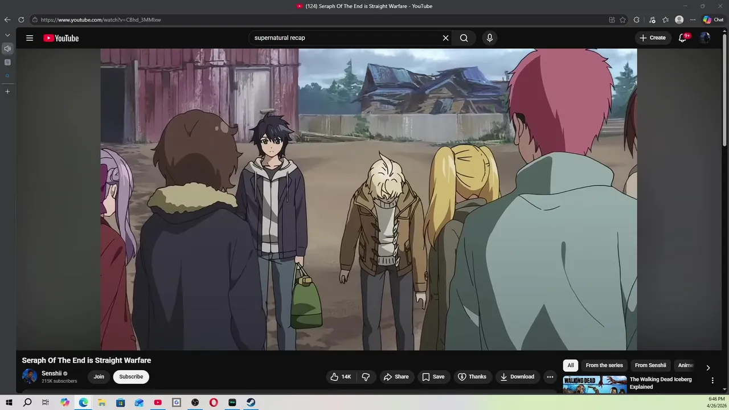Go back with the browser back arrow

tap(7, 19)
